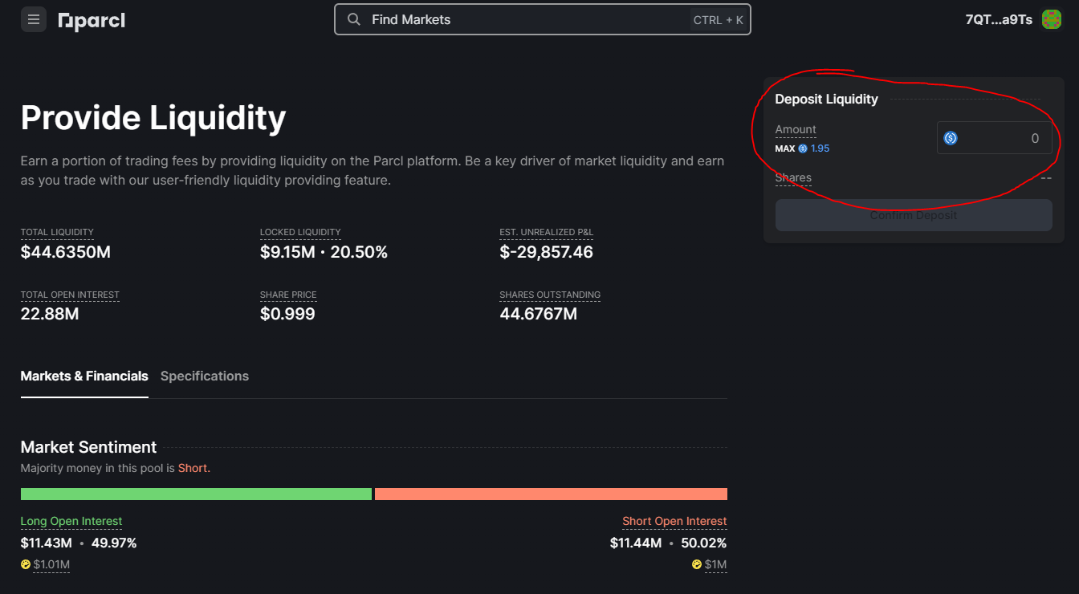Viewport: 1079px width, 594px height.
Task: Switch to Markets & Financials tab
Action: tap(84, 376)
